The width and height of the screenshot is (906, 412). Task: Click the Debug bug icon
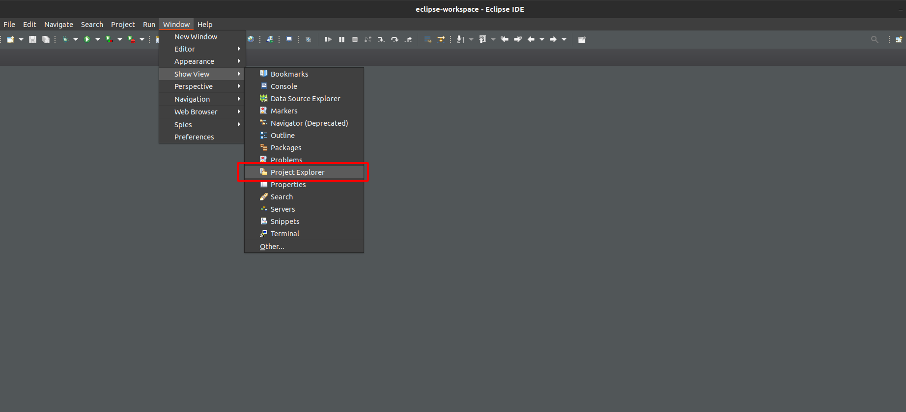(x=65, y=39)
